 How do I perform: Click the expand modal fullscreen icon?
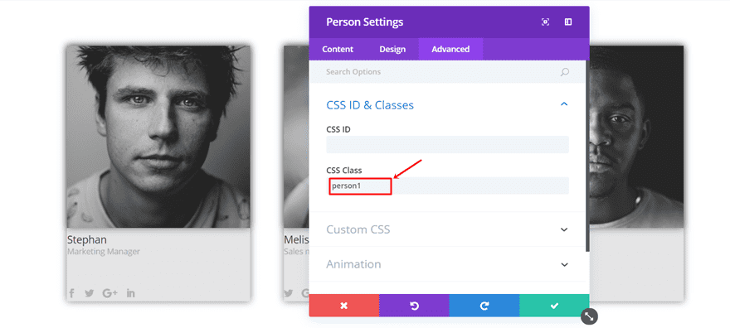[545, 22]
